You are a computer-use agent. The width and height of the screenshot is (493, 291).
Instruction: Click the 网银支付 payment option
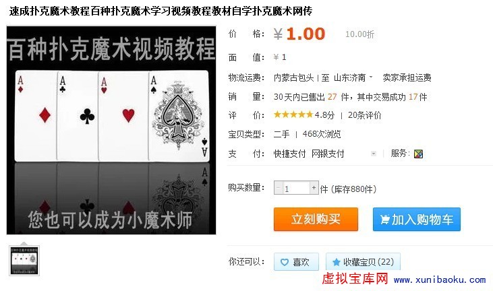coord(328,154)
